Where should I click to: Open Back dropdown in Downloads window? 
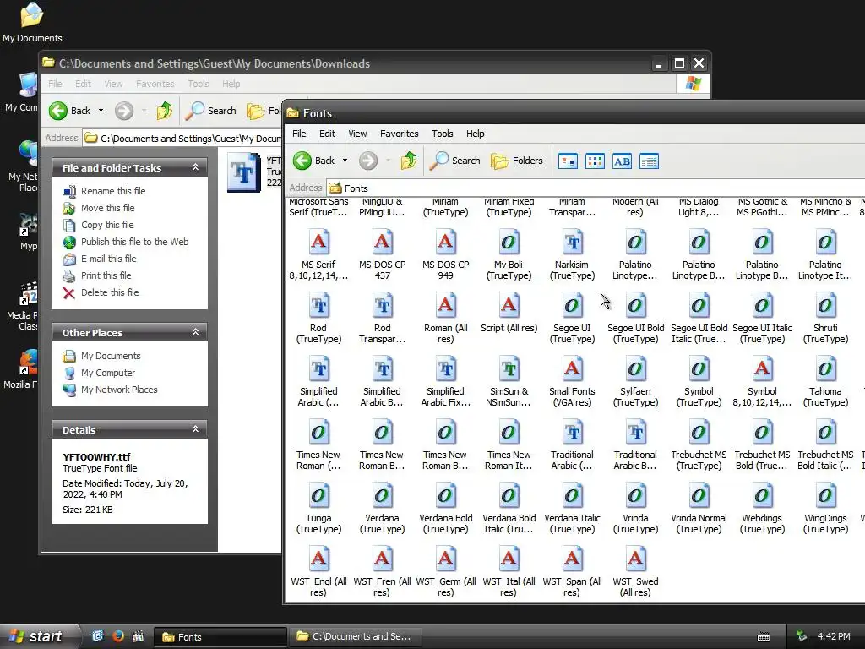[101, 111]
